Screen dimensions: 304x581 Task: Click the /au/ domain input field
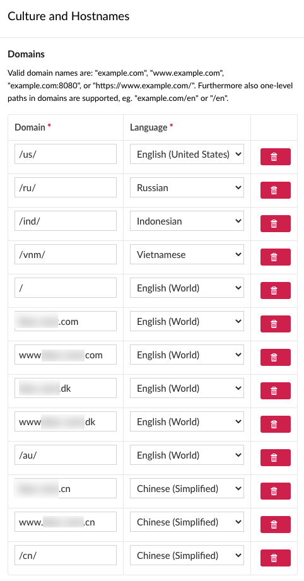pyautogui.click(x=66, y=455)
